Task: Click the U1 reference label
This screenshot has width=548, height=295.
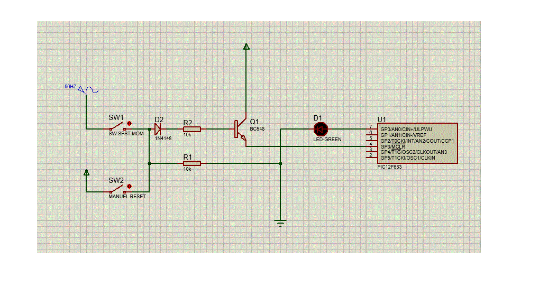Action: point(382,120)
